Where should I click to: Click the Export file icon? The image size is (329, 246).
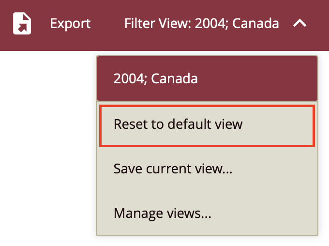click(x=22, y=23)
